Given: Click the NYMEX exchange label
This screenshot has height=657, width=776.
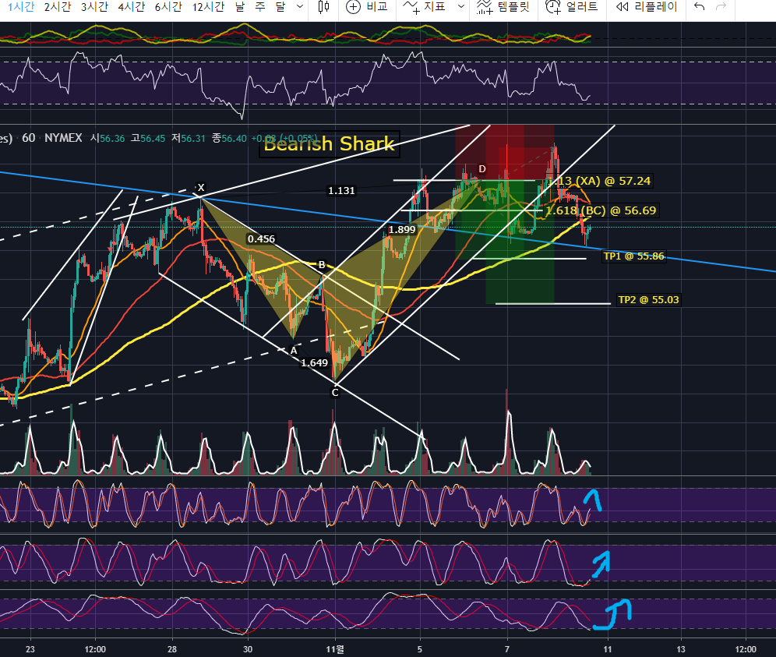Looking at the screenshot, I should click(x=63, y=138).
